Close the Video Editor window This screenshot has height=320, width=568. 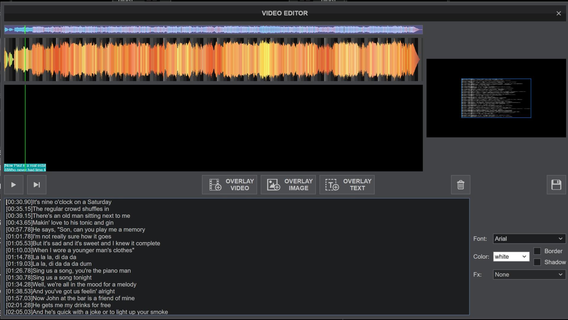[x=559, y=13]
